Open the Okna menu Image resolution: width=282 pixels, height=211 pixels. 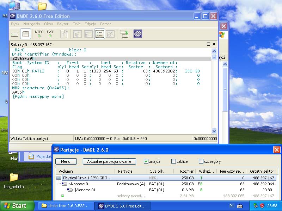pos(49,24)
